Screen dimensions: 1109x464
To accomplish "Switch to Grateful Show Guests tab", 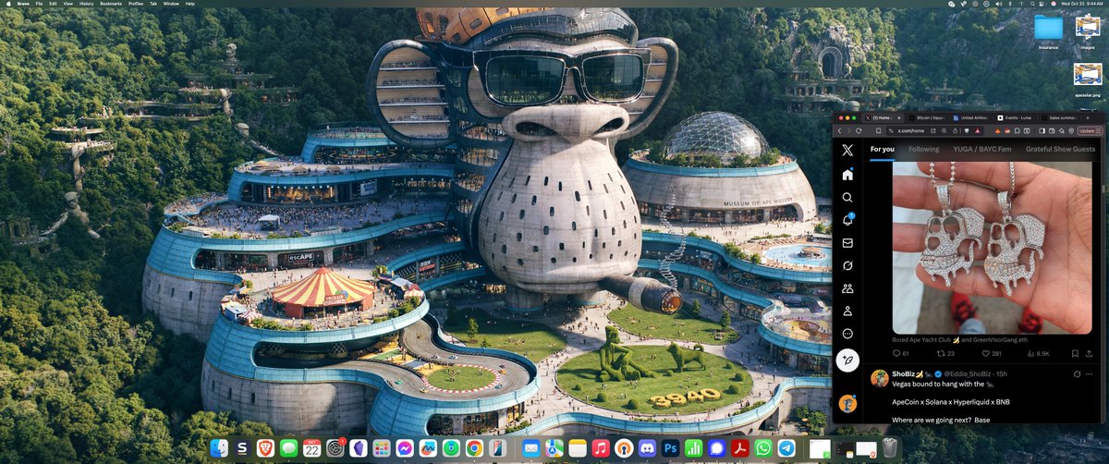I will click(x=1060, y=149).
